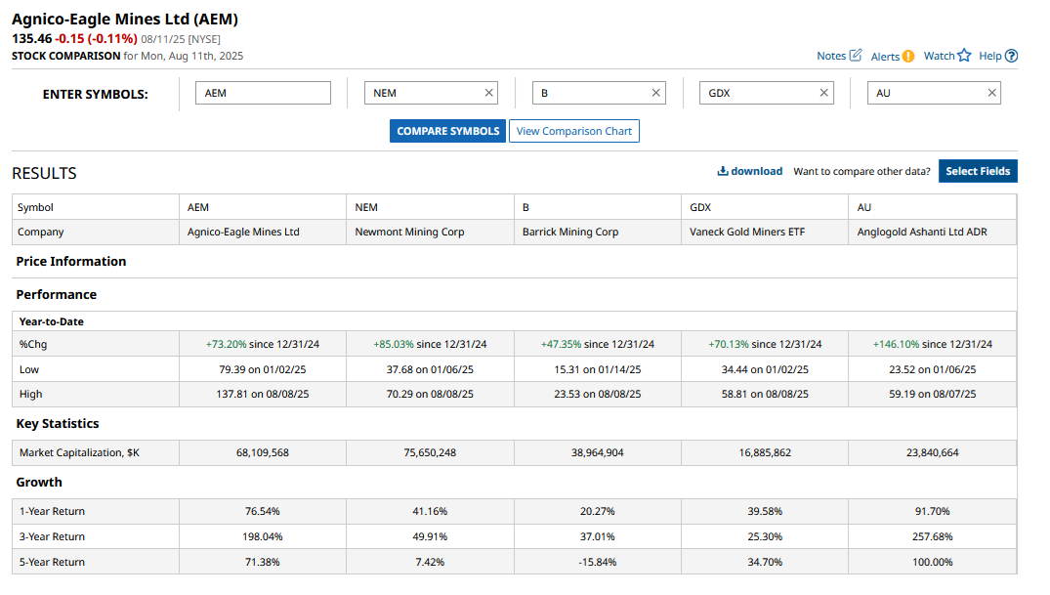Viewport: 1050px width, 595px height.
Task: Click the 59.19 on 08/07/25 high value
Action: pos(932,395)
